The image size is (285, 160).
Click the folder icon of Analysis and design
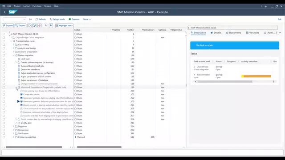[x=16, y=48]
